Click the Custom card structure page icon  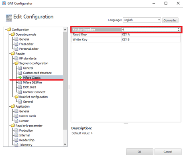20,73
